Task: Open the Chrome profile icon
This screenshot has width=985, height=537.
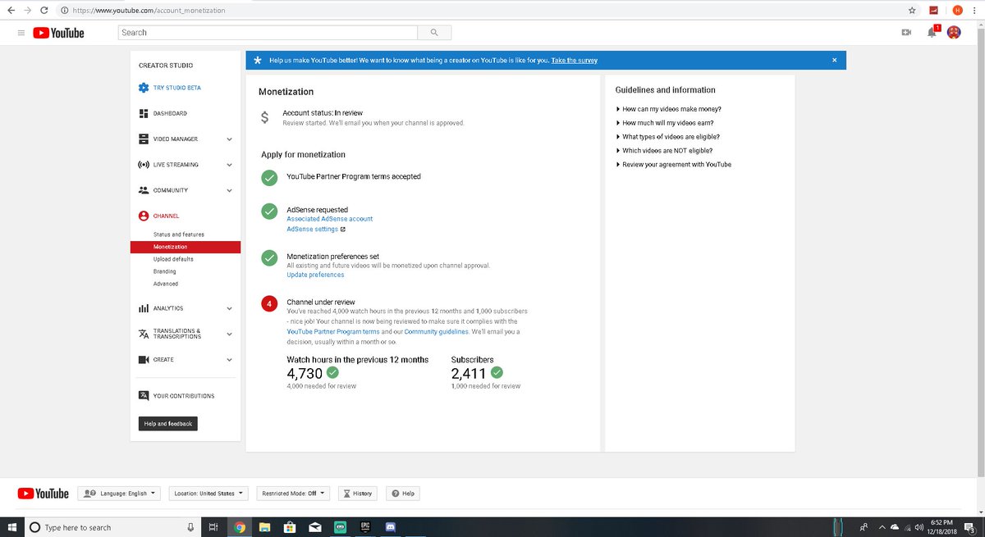Action: point(957,11)
